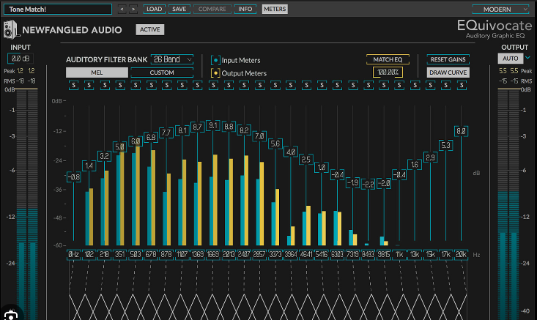
Task: Solo the 878 Hz band
Action: pos(167,85)
